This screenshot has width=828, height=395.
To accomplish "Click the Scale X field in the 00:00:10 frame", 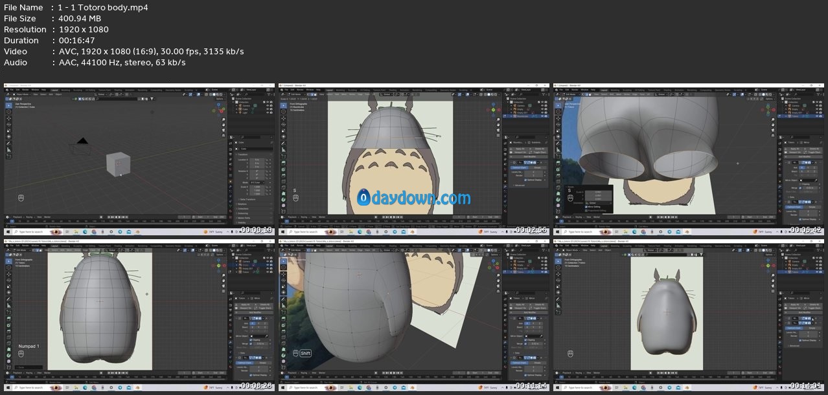I will pos(257,187).
